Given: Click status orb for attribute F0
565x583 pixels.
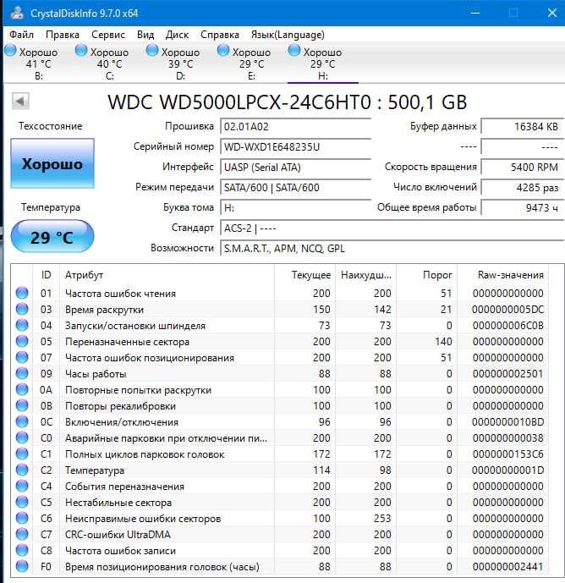Looking at the screenshot, I should pos(22,566).
